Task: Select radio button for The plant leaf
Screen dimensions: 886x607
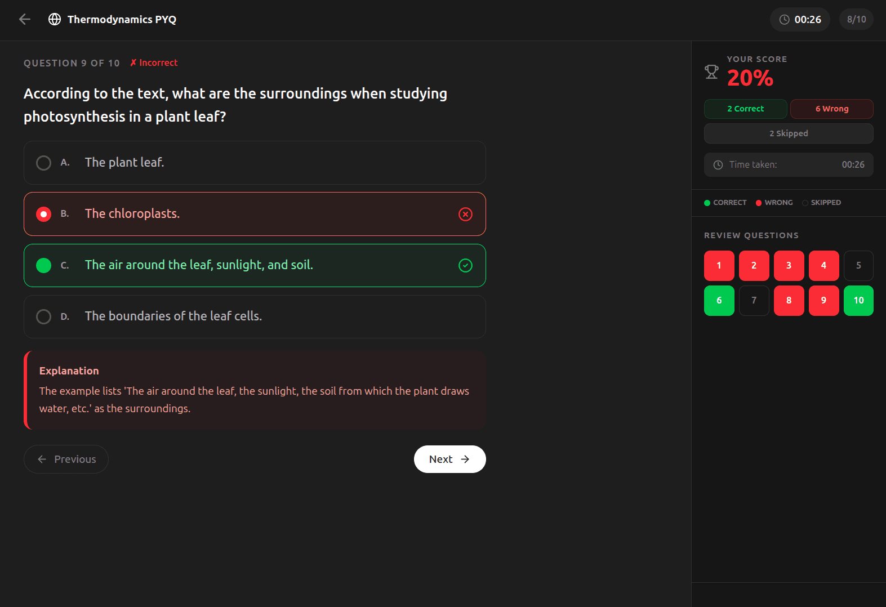Action: point(43,163)
